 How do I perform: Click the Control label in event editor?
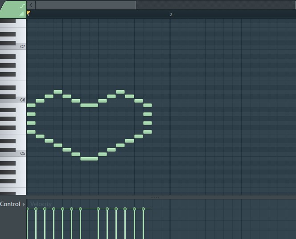tap(10, 204)
